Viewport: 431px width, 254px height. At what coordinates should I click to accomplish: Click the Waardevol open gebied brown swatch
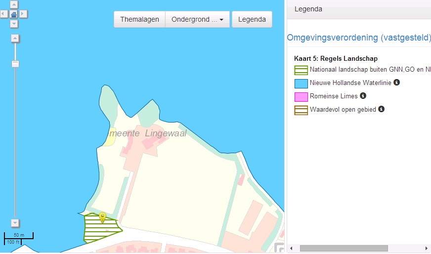point(301,110)
